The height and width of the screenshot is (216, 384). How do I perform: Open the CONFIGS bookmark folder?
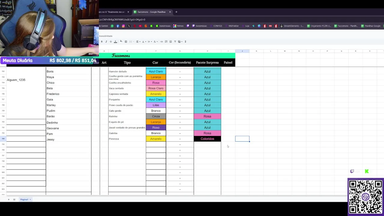(216, 26)
